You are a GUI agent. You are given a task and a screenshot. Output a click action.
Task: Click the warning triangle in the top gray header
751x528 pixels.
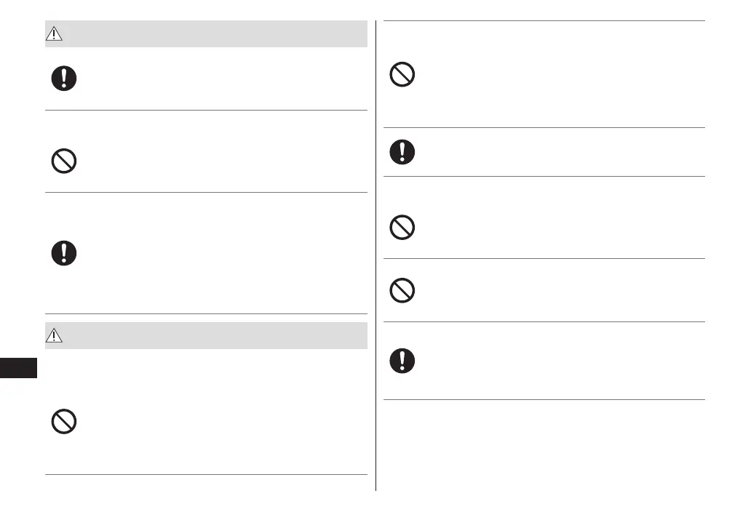pos(55,33)
